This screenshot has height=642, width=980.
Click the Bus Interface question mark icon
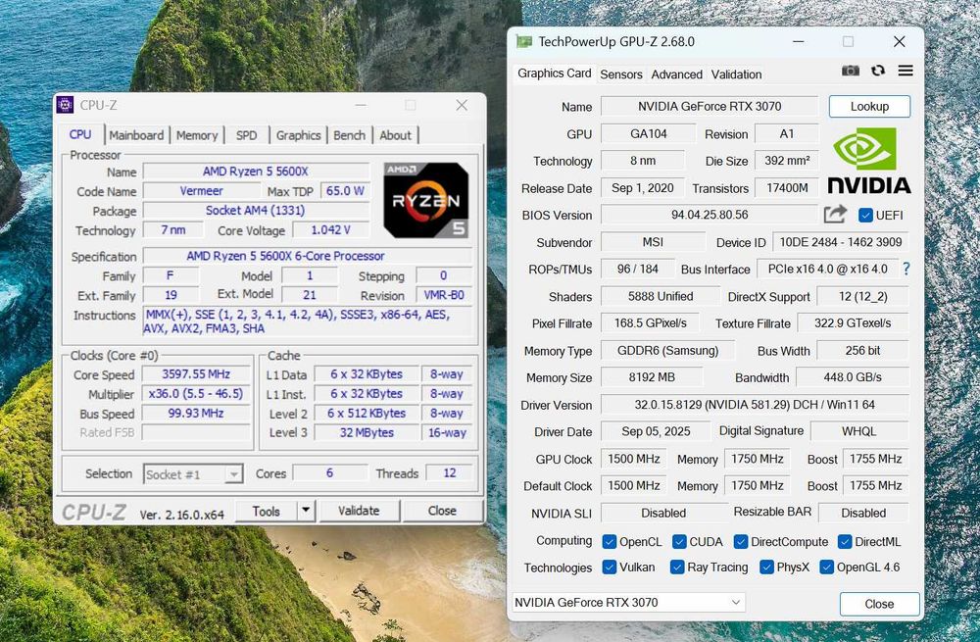point(906,269)
